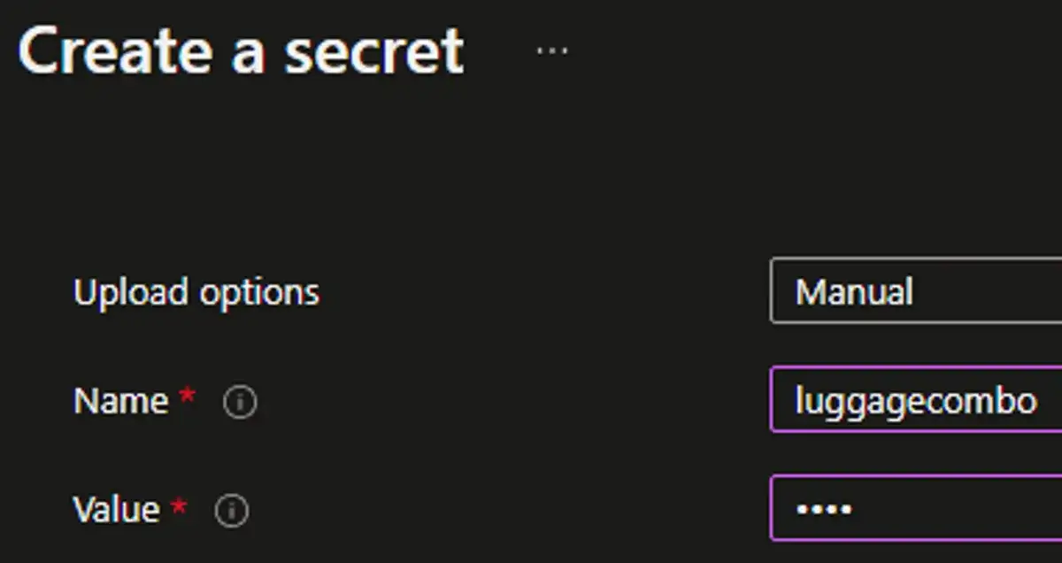Click the required asterisk beside Value
1062x563 pixels.
[x=180, y=507]
